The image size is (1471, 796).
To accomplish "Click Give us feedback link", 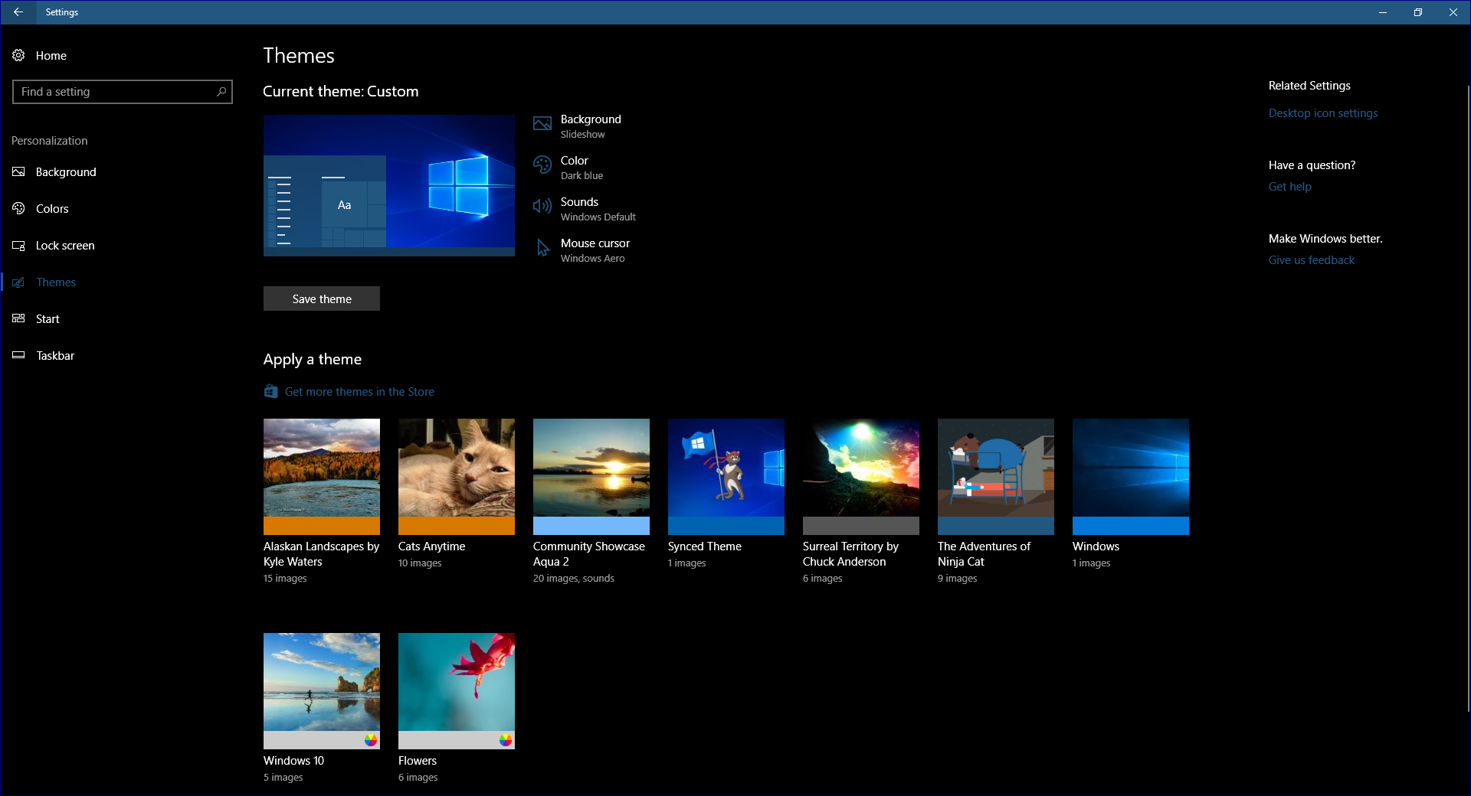I will point(1311,260).
